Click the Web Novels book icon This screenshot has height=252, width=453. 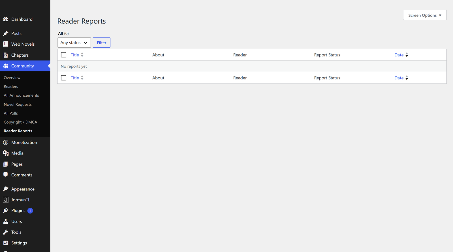coord(6,44)
